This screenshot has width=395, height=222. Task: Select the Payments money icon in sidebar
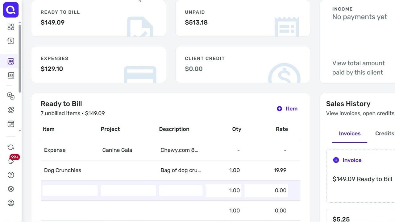[11, 41]
